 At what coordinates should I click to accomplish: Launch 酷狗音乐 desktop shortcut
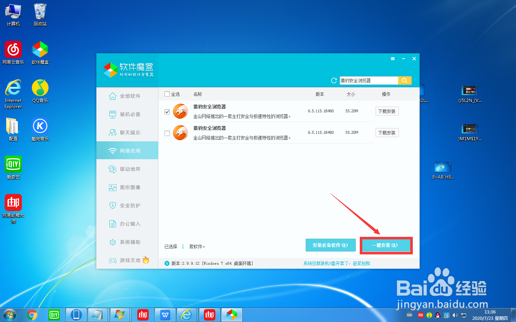coord(40,129)
